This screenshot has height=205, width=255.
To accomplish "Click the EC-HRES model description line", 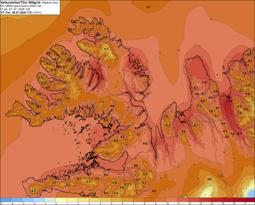I will coord(21,6).
